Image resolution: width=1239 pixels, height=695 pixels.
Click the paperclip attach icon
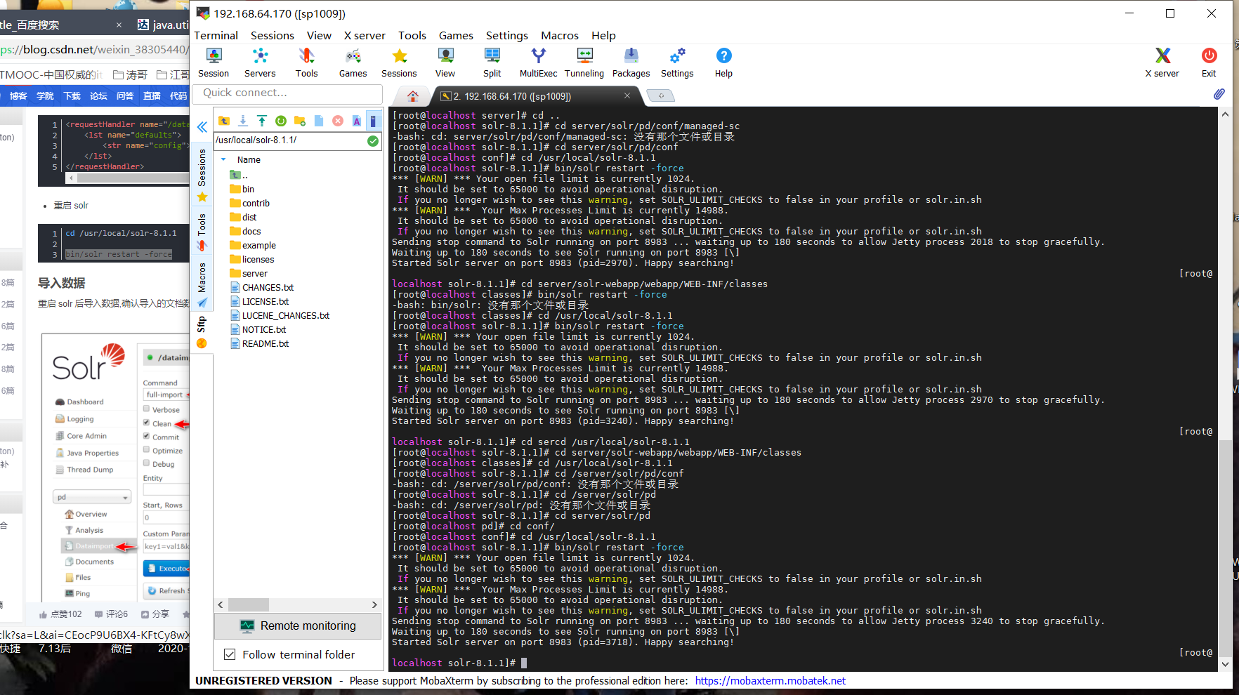point(1219,94)
